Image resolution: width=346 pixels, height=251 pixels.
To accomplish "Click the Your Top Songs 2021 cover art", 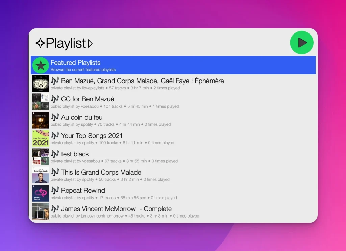I will [41, 138].
